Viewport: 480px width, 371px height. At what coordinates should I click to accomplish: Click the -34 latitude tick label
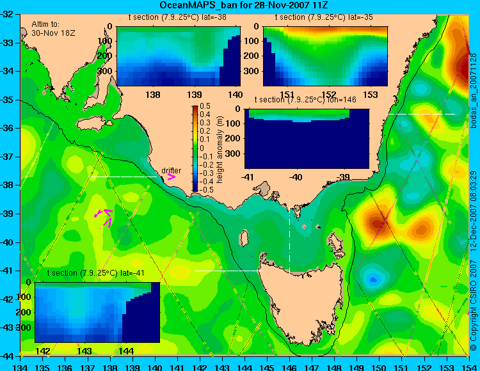8,71
